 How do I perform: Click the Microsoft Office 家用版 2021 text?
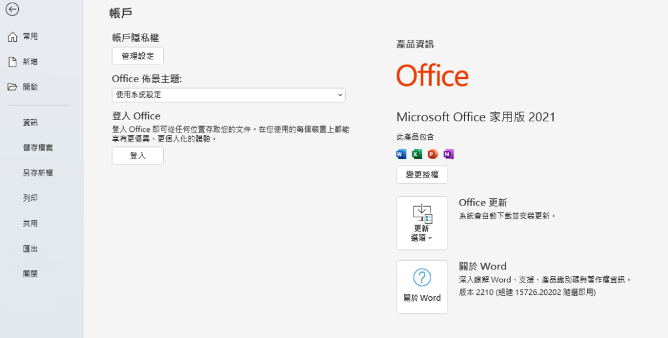(476, 117)
